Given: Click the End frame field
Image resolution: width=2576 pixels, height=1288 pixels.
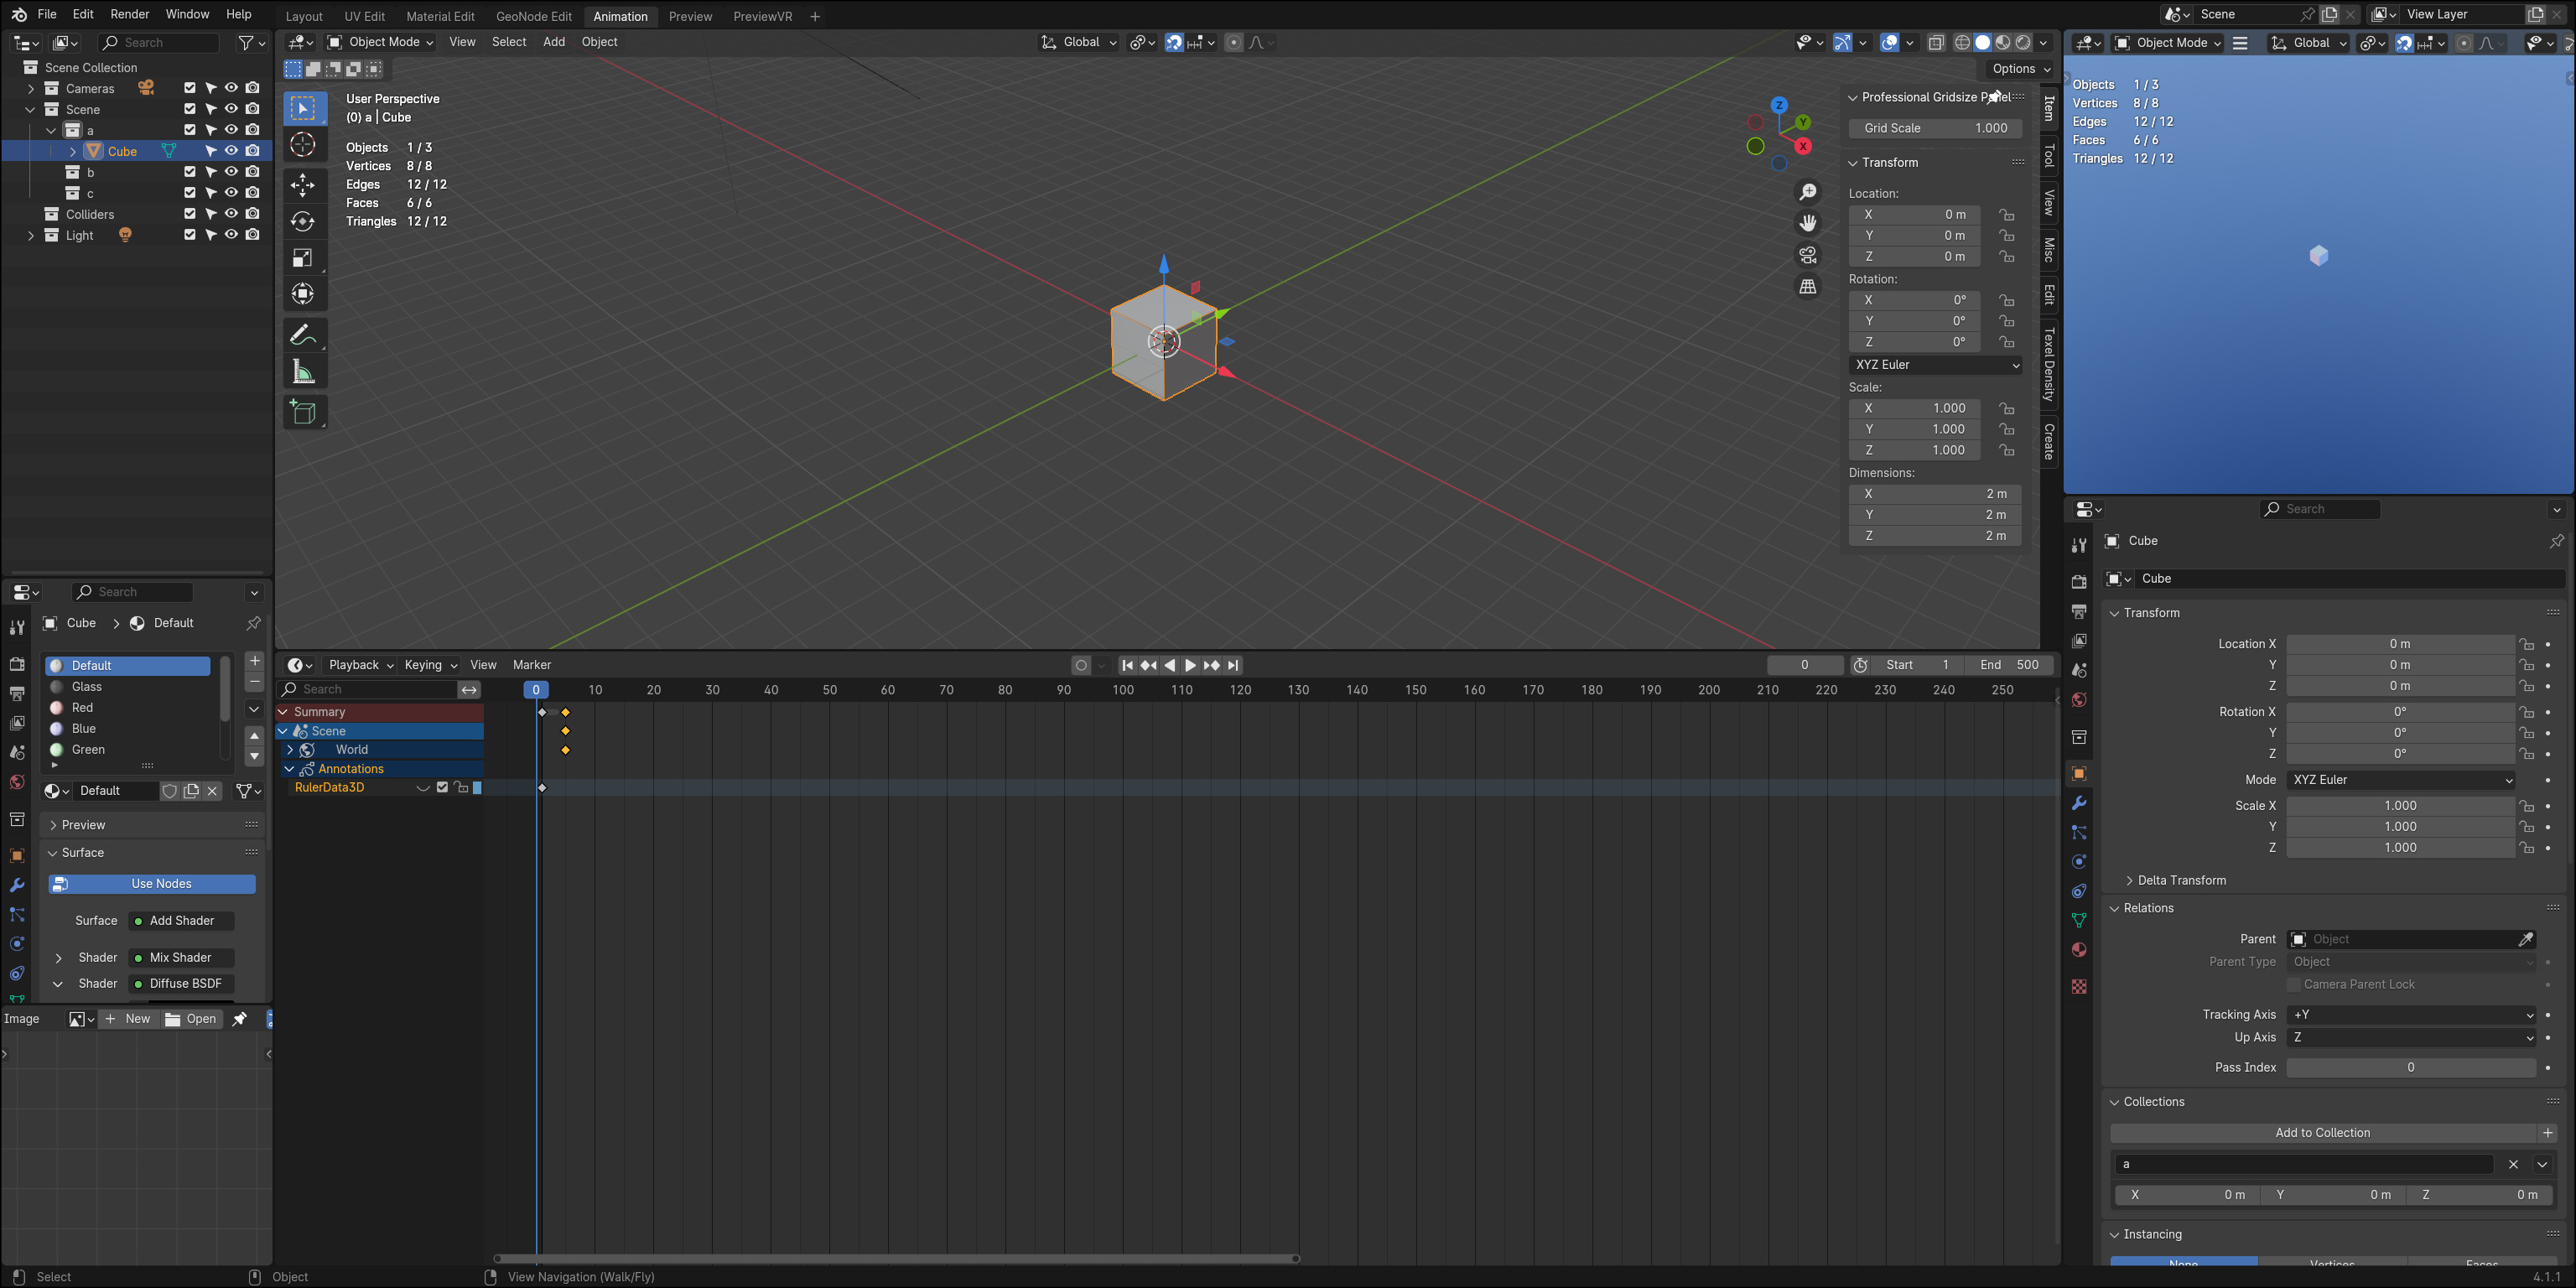Looking at the screenshot, I should 2008,665.
